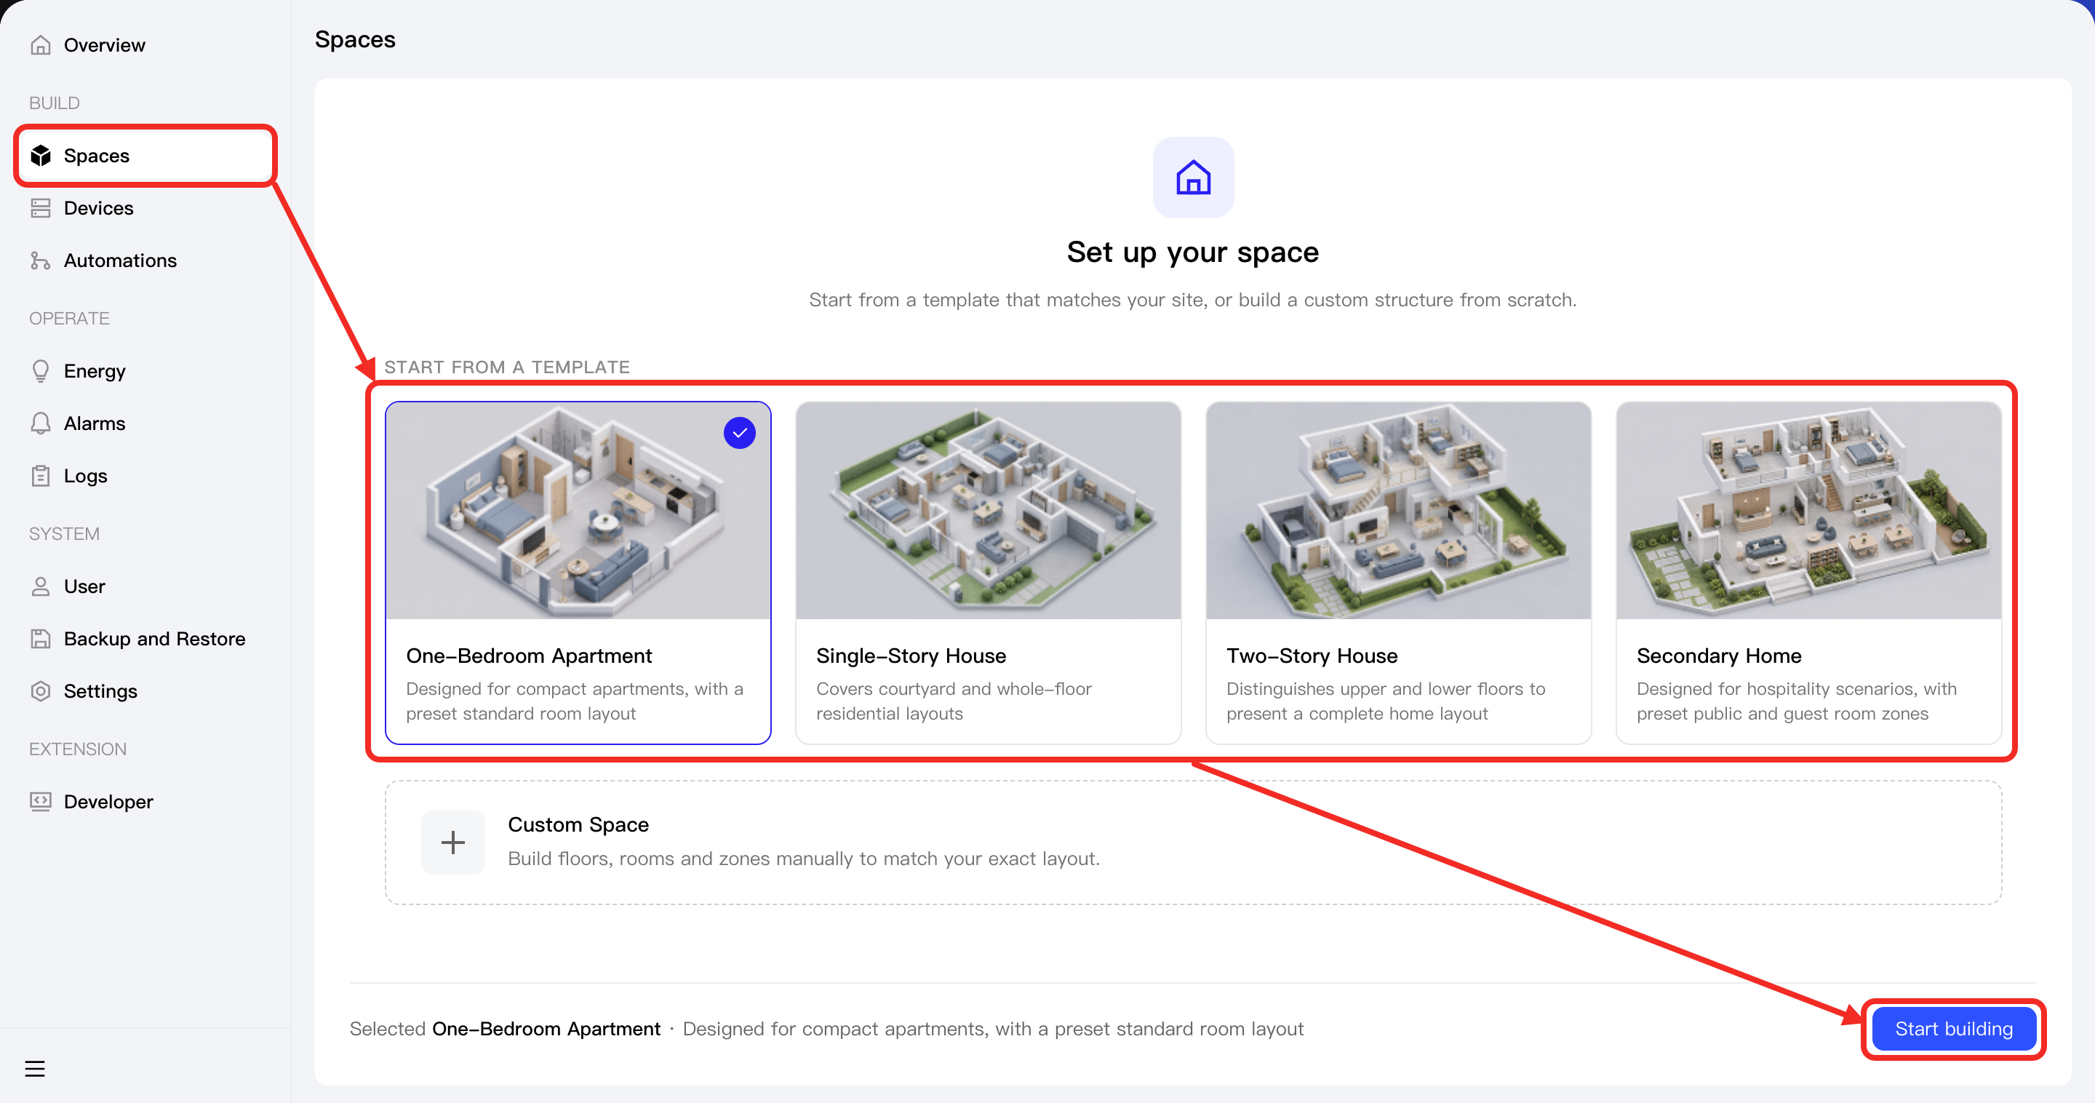
Task: Click the Secondary Home title text
Action: [1718, 656]
